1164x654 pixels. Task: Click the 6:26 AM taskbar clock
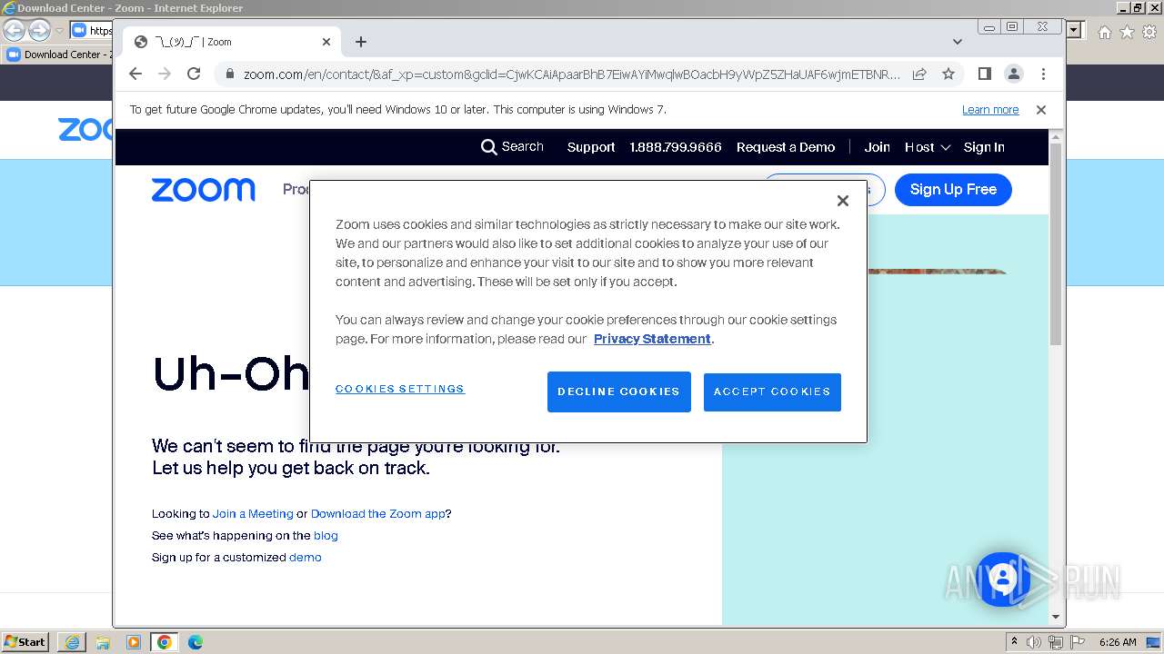pos(1118,642)
